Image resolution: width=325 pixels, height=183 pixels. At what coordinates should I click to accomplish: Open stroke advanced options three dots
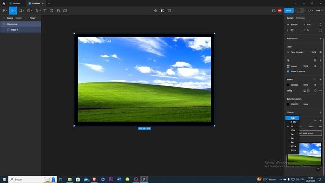click(320, 90)
